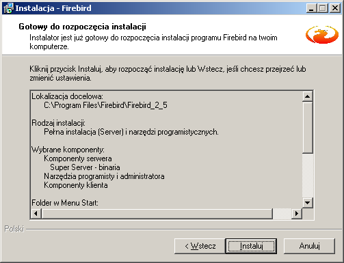Click the horizontal scroll right arrow
Screen dimensions: 344x263
pos(297,213)
